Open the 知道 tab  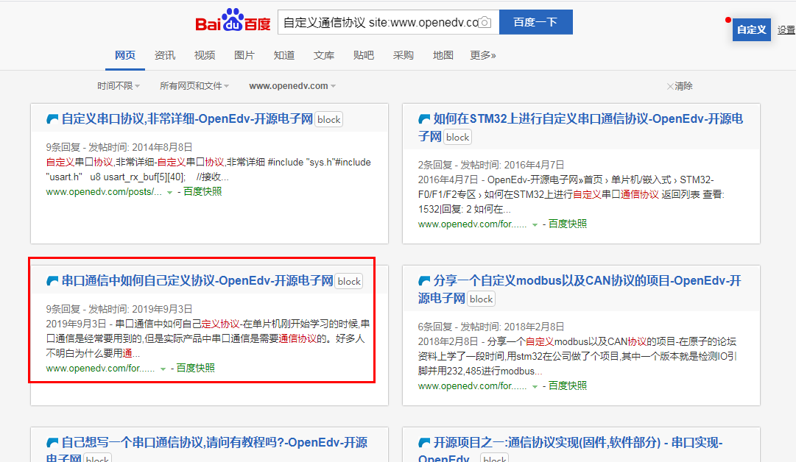[283, 55]
